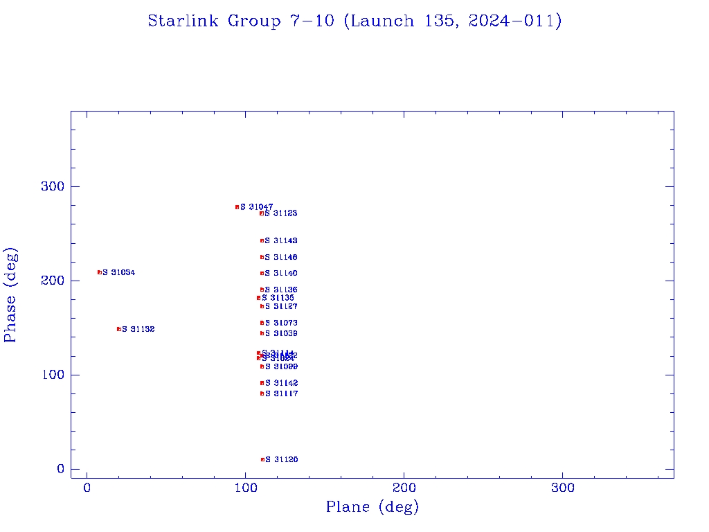709x532 pixels.
Task: Click the S 31136 satellite label
Action: pyautogui.click(x=281, y=290)
